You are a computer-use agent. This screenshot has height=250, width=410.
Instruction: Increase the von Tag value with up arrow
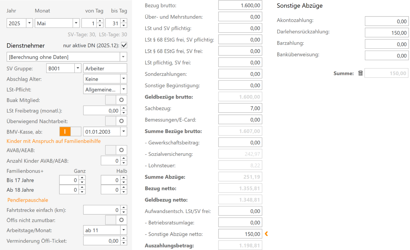100,21
